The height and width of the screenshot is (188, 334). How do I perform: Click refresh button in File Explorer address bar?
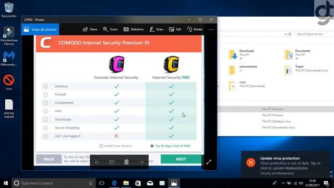(290, 34)
